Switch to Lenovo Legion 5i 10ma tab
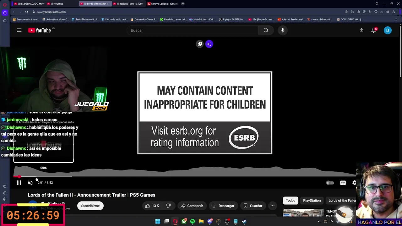 (163, 4)
